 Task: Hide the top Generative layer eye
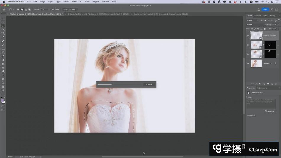[x=248, y=36]
